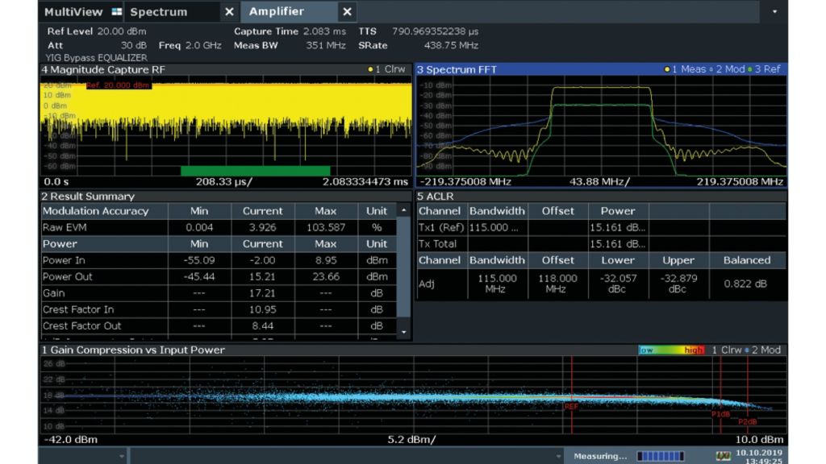Click the MultiView grid icon

click(x=116, y=12)
